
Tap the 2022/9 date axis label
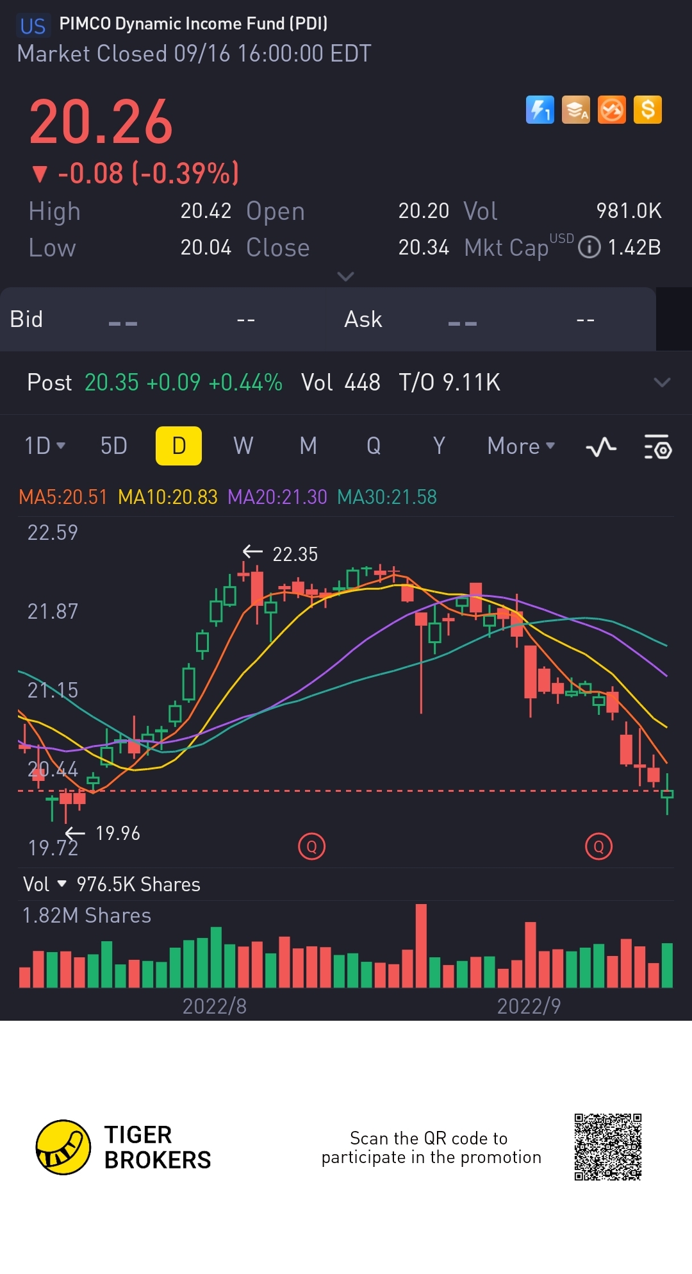point(529,1006)
